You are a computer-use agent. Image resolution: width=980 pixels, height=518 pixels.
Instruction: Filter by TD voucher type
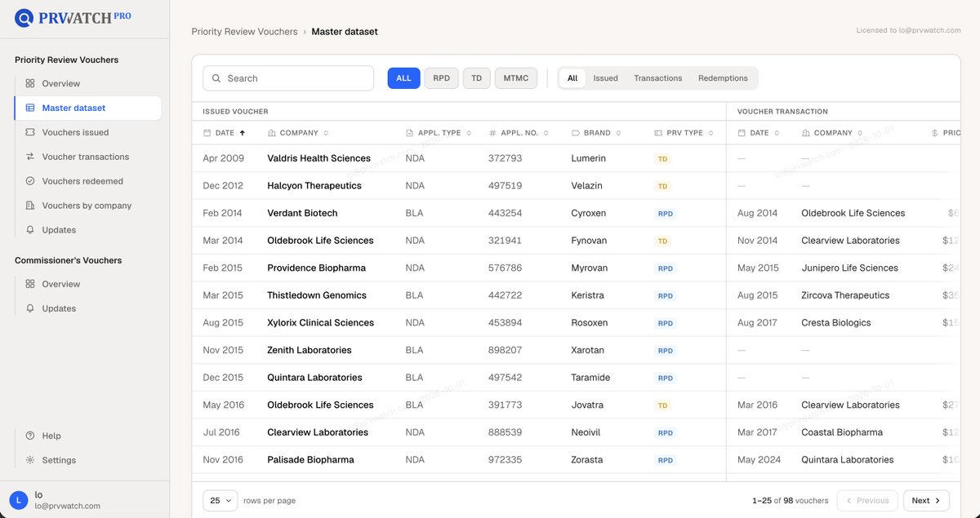click(x=477, y=78)
